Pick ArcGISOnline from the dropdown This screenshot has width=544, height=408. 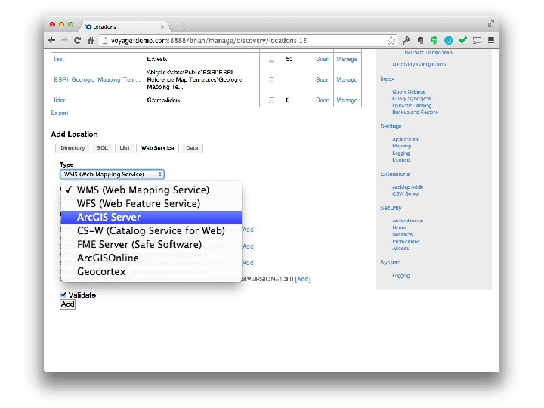pos(151,258)
